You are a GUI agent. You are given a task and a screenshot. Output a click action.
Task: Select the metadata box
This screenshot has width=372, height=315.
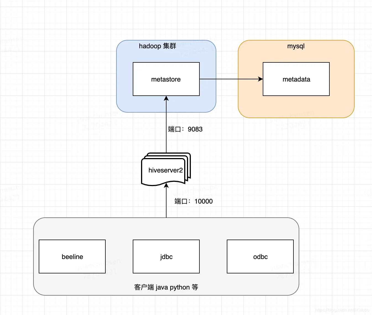(x=296, y=79)
